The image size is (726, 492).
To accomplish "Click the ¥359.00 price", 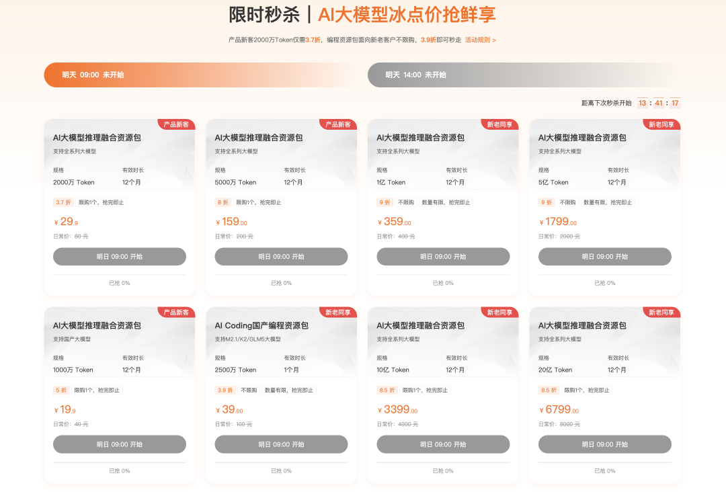I will 395,222.
